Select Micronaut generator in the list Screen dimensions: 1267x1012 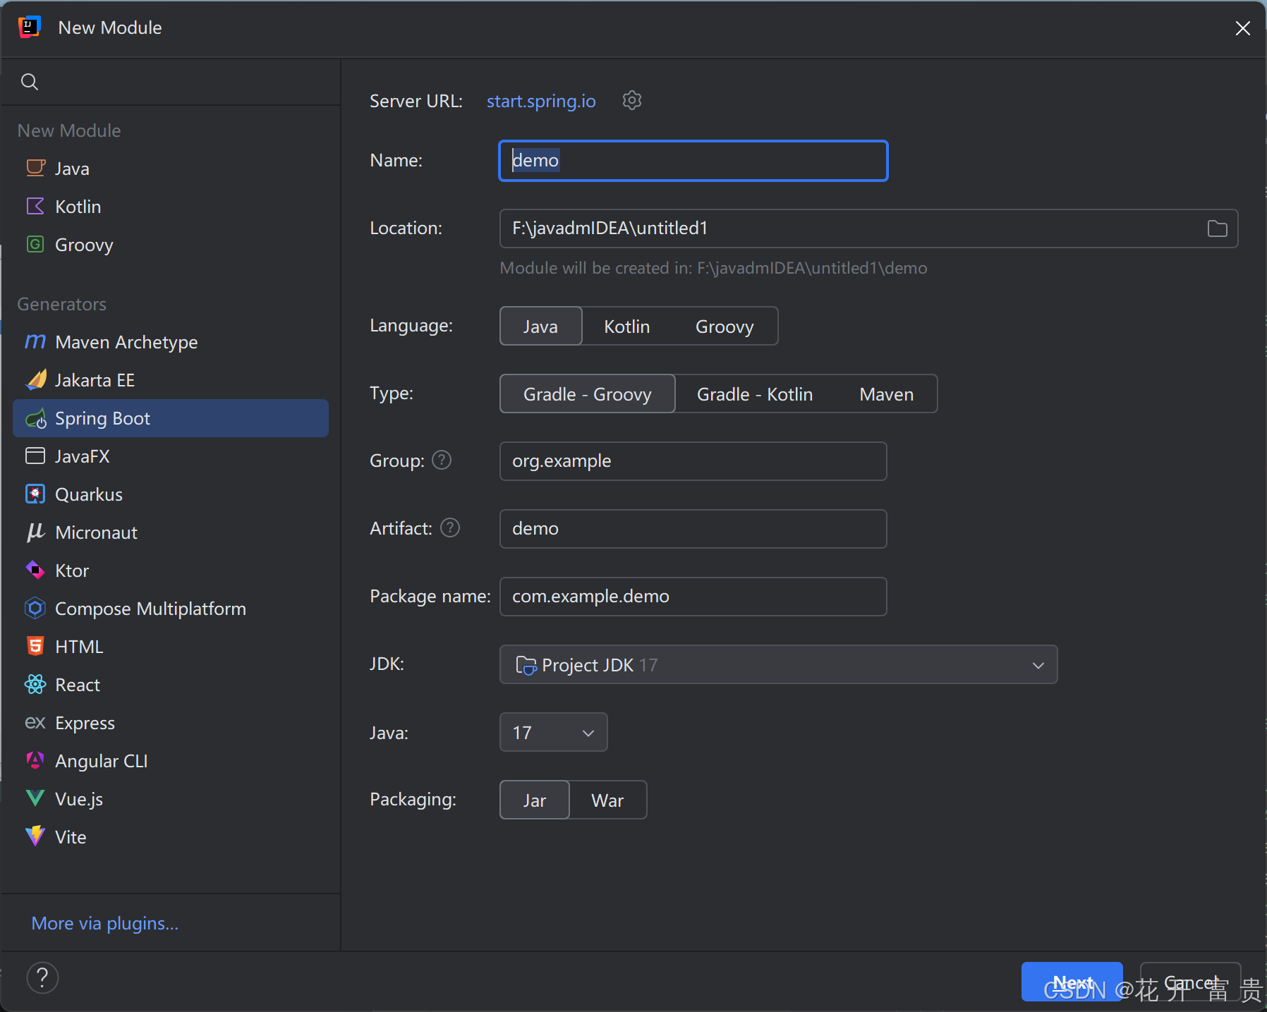point(171,532)
